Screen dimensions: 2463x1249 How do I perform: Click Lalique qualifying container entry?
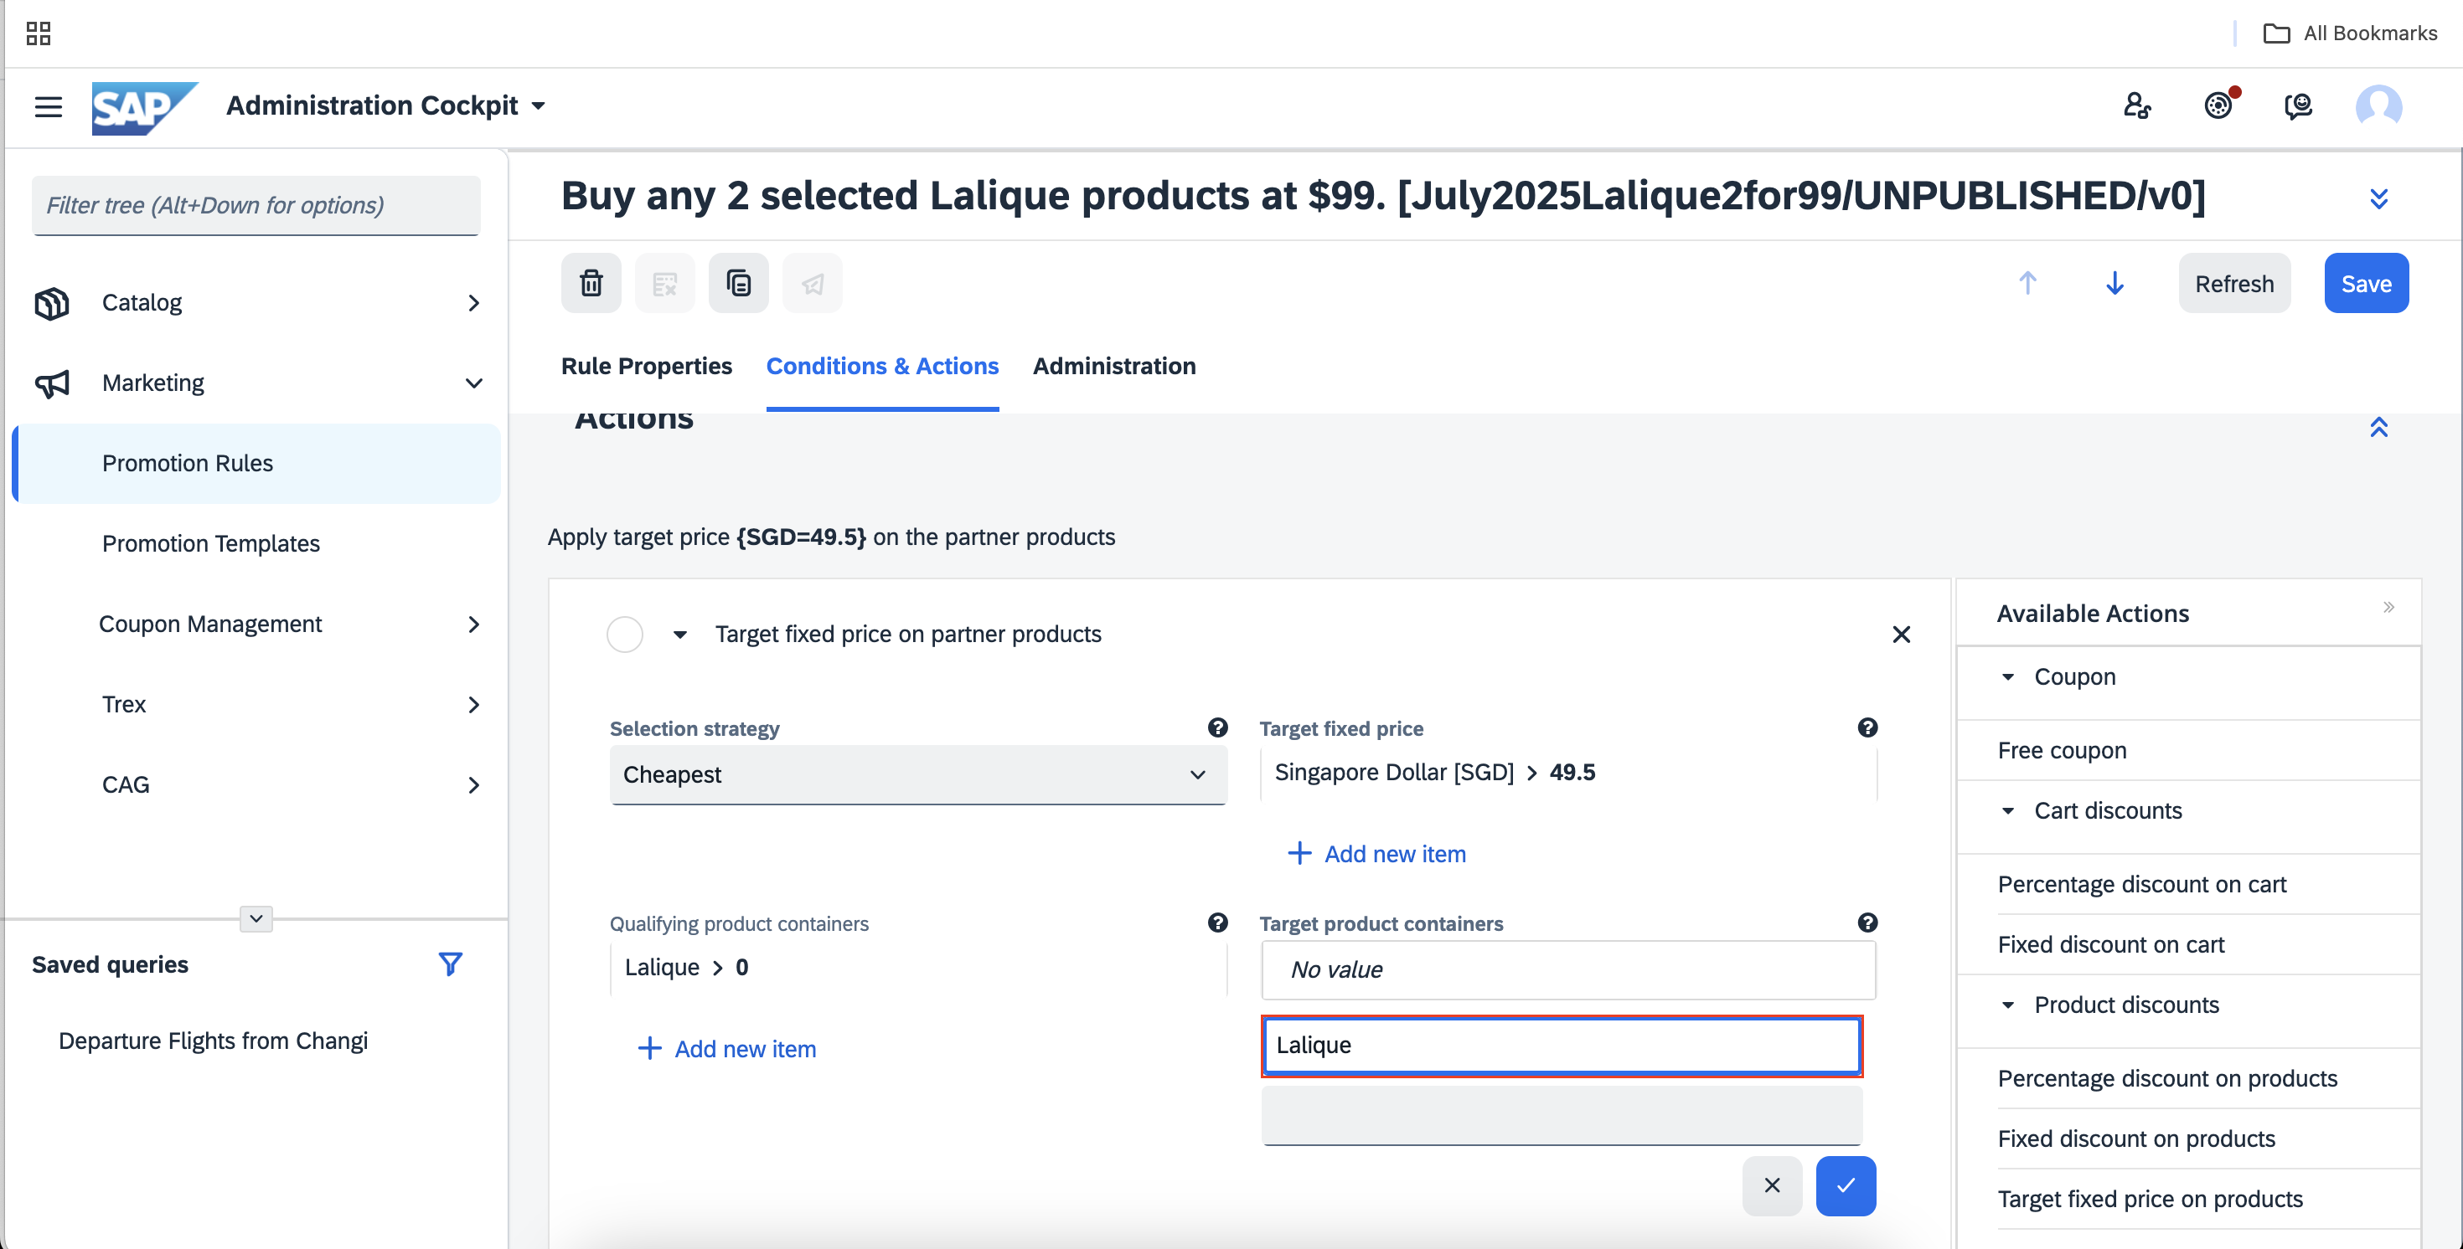pos(686,967)
